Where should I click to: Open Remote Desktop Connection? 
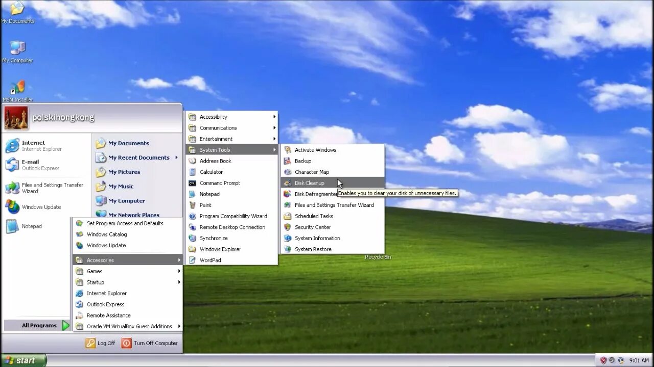tap(232, 227)
